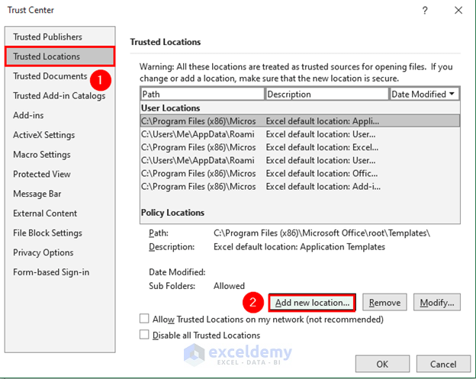Select Trusted Locations in the sidebar
The height and width of the screenshot is (379, 476).
tap(59, 56)
